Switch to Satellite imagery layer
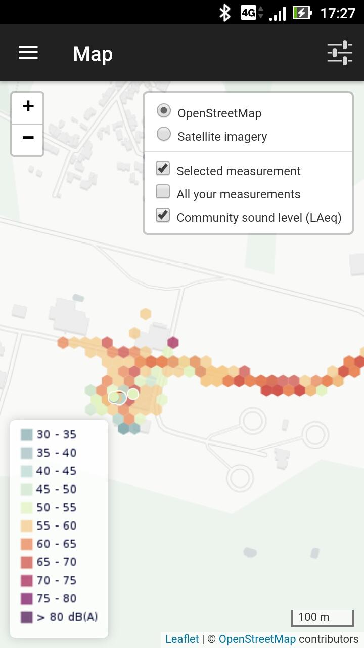364x648 pixels. (x=164, y=134)
